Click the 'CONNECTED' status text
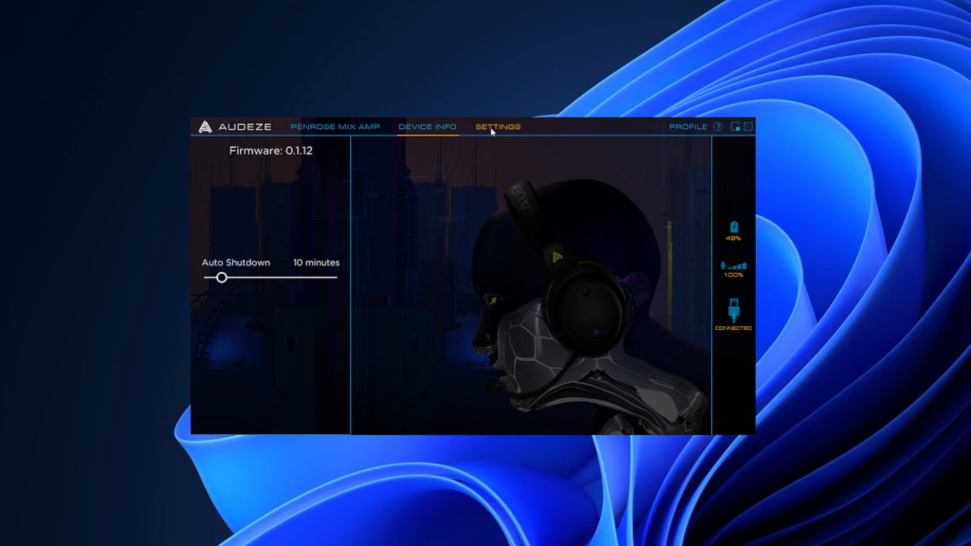The image size is (971, 546). coord(733,328)
